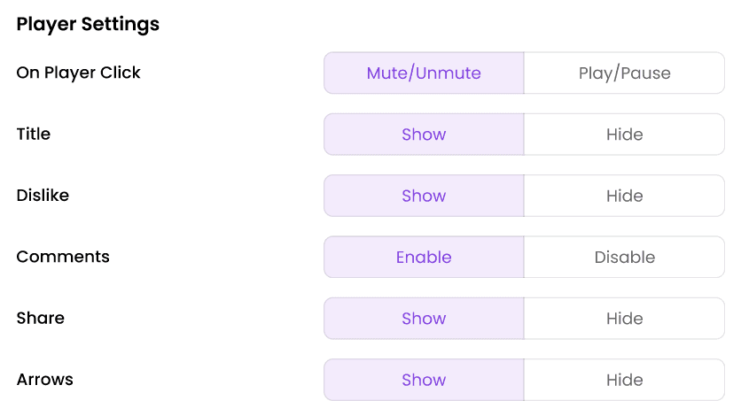Click the Title setting label
The width and height of the screenshot is (741, 416).
click(x=34, y=134)
